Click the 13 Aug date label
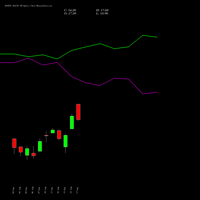200x200 pixels. (64, 190)
